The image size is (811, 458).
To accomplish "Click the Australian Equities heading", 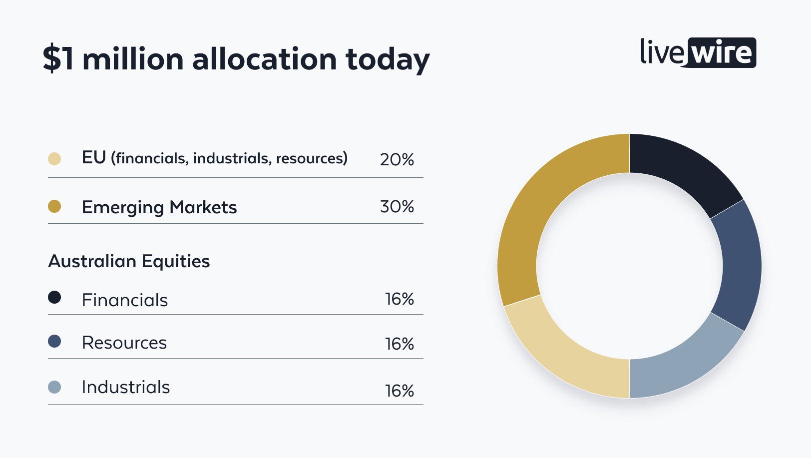I will [129, 261].
